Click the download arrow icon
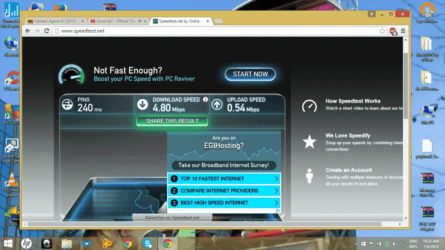Viewport: 445px width, 250px height. 143,104
